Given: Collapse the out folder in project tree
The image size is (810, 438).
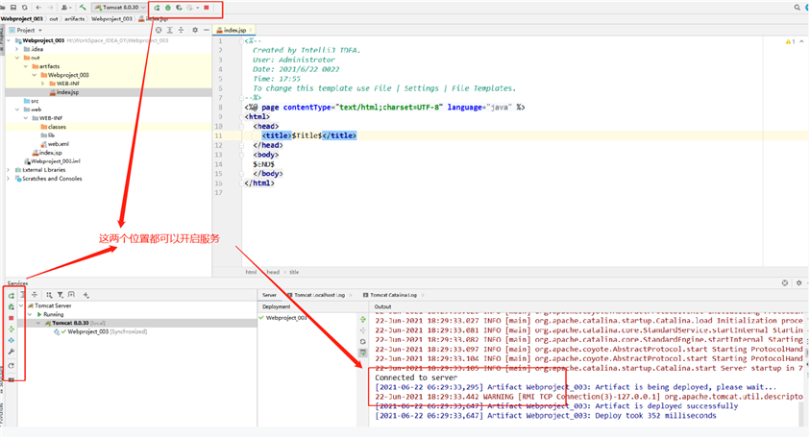Looking at the screenshot, I should coord(17,58).
